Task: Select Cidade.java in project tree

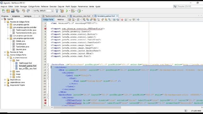Action: coord(20,41)
